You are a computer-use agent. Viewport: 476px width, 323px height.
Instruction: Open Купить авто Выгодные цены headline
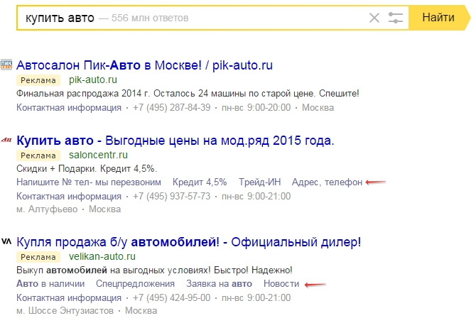[x=175, y=141]
